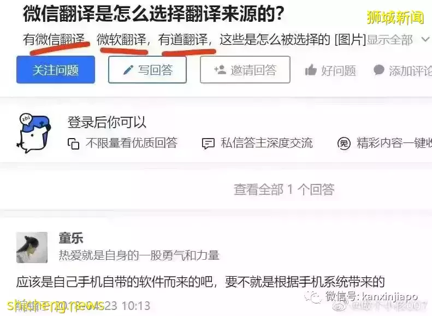
Task: Click the speech bubble 添加评论 icon
Action: point(379,70)
